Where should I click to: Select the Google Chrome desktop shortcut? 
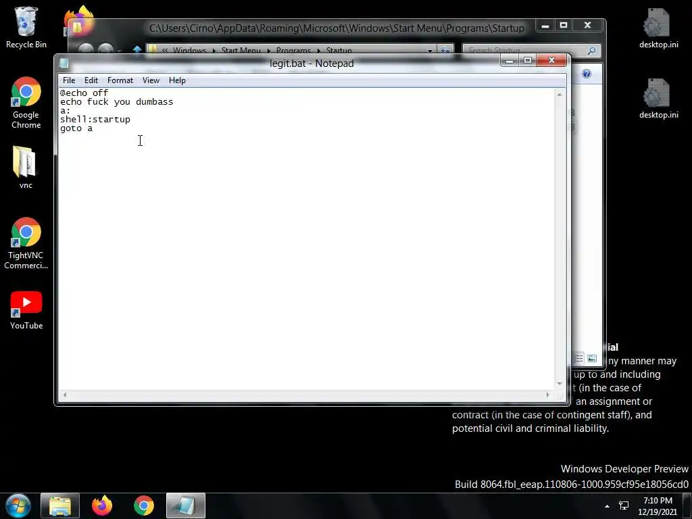tap(26, 103)
